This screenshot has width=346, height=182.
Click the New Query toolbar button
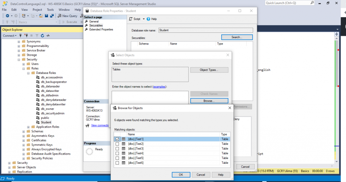click(x=68, y=16)
